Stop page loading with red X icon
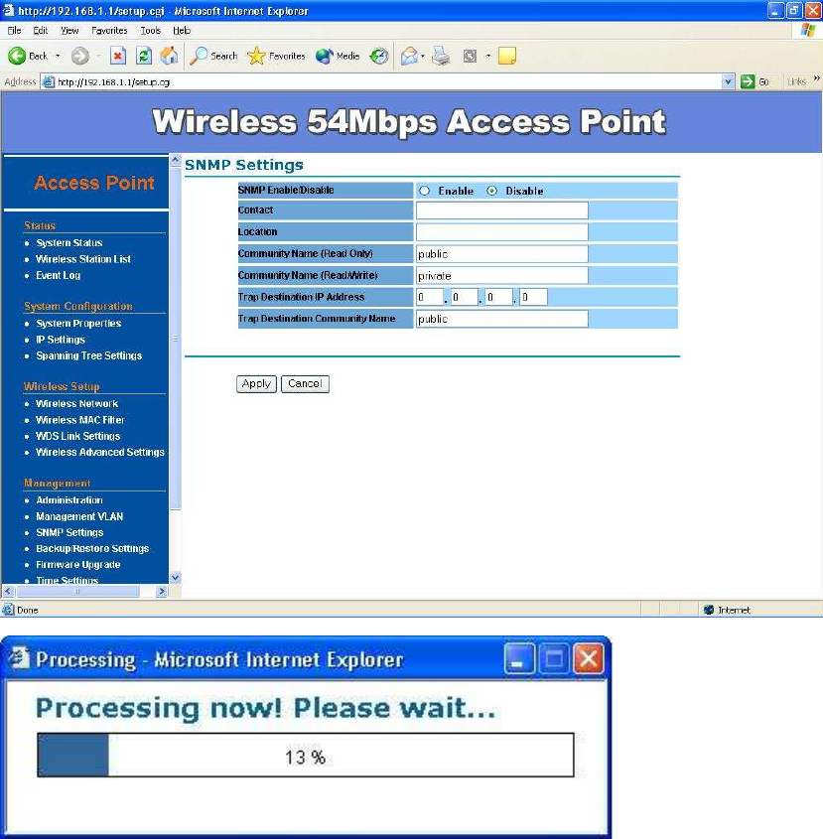Image resolution: width=823 pixels, height=839 pixels. tap(118, 56)
